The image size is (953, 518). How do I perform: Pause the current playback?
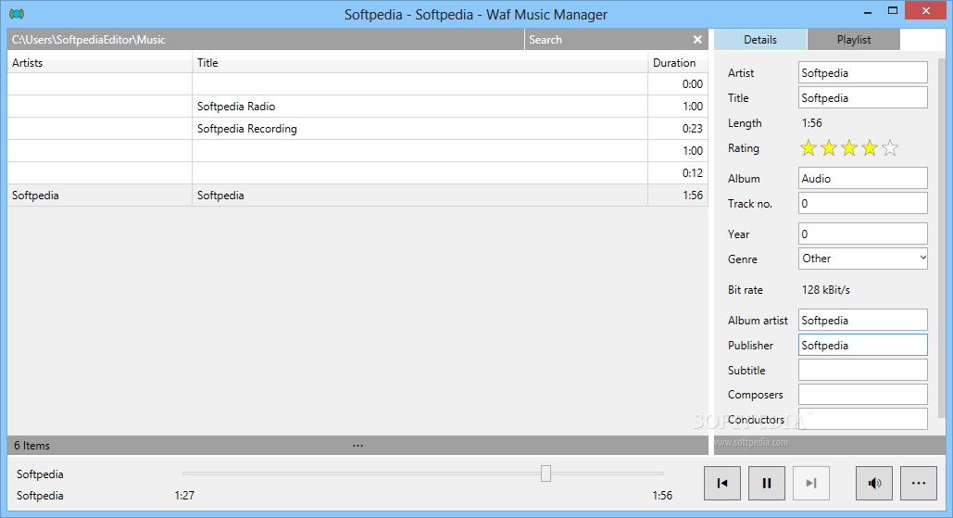pyautogui.click(x=767, y=484)
